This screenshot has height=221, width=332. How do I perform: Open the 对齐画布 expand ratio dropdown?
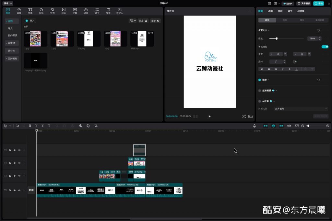301,109
